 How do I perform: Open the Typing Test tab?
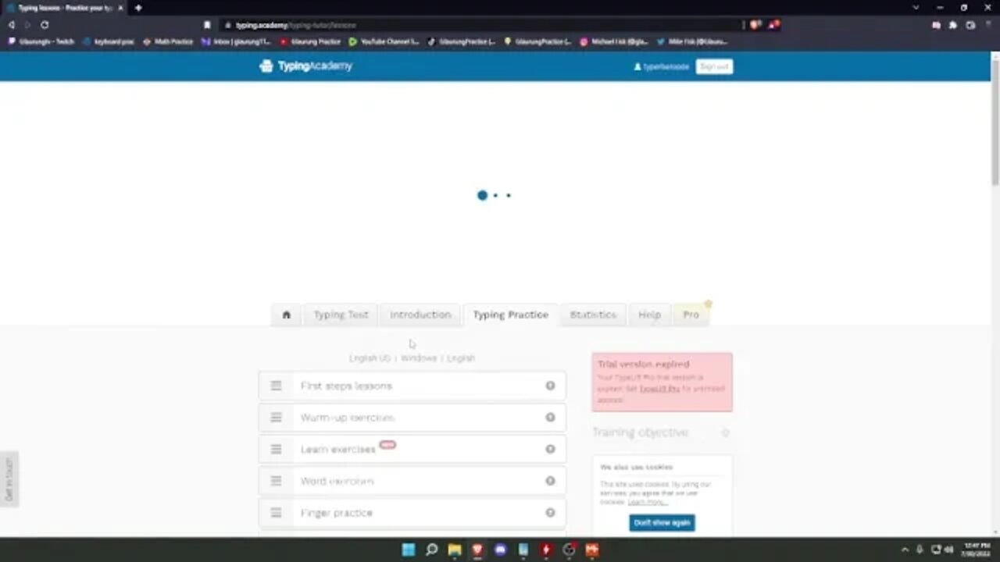(341, 315)
